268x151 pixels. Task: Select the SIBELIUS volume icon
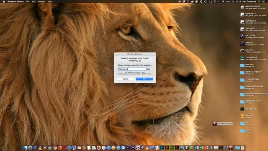(242, 44)
